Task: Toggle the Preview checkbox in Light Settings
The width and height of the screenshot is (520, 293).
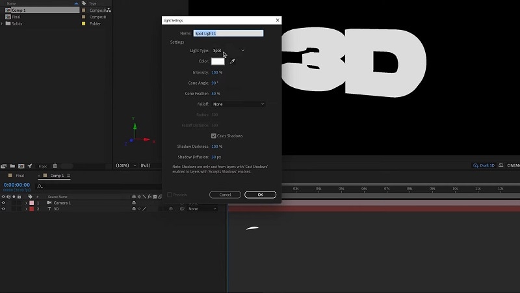Action: pos(170,195)
